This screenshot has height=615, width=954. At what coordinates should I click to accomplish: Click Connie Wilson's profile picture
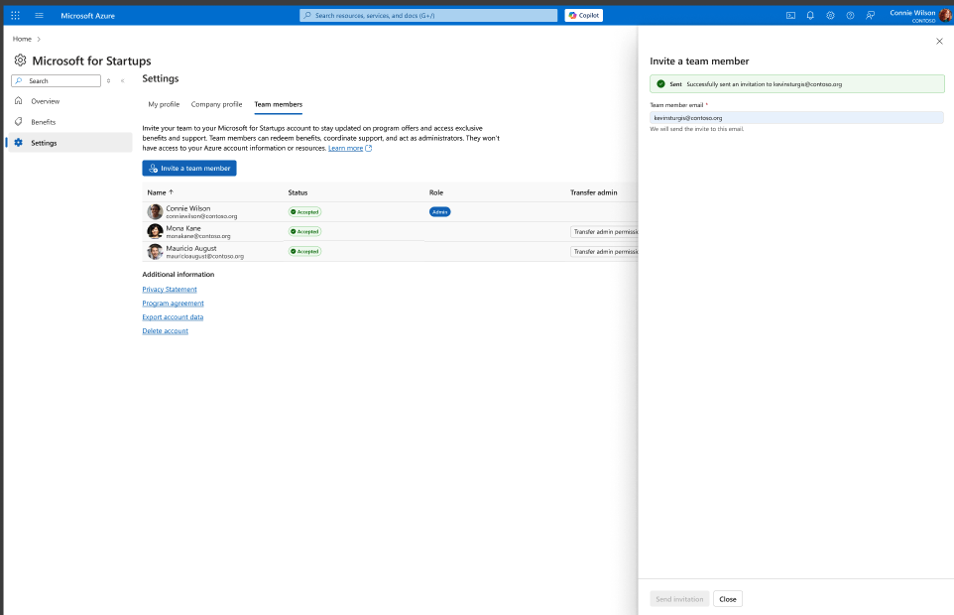155,211
